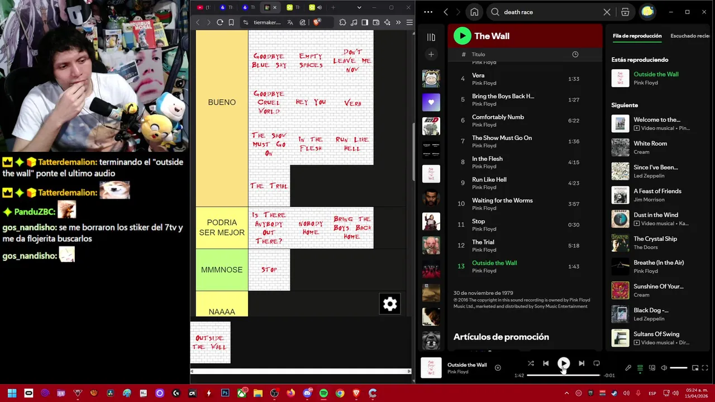Screen dimensions: 715x402
Task: Open a new browser tab
Action: pos(333,7)
